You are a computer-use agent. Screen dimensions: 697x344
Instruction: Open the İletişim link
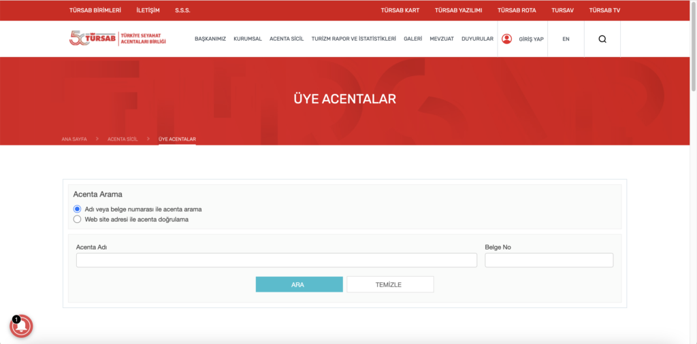pyautogui.click(x=148, y=10)
